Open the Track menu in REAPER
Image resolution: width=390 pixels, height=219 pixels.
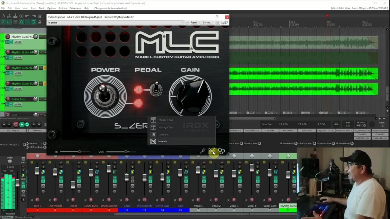[41, 8]
